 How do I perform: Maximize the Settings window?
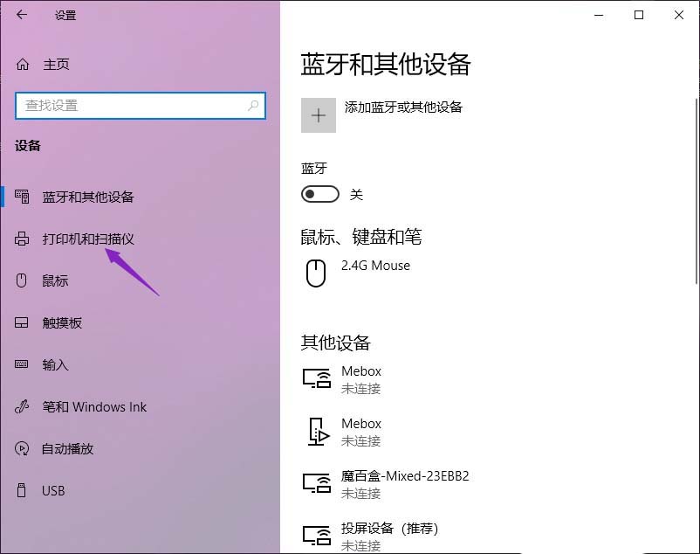pos(639,15)
